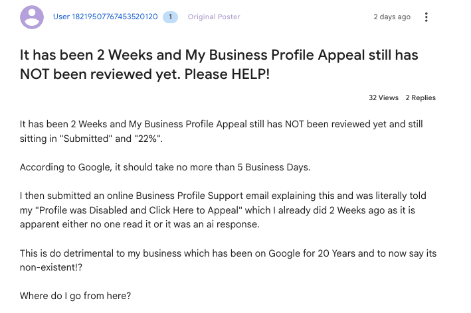
Task: Click the "According to Google" sentence
Action: click(x=165, y=167)
